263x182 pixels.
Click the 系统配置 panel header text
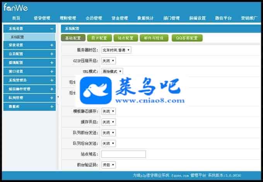(x=72, y=29)
